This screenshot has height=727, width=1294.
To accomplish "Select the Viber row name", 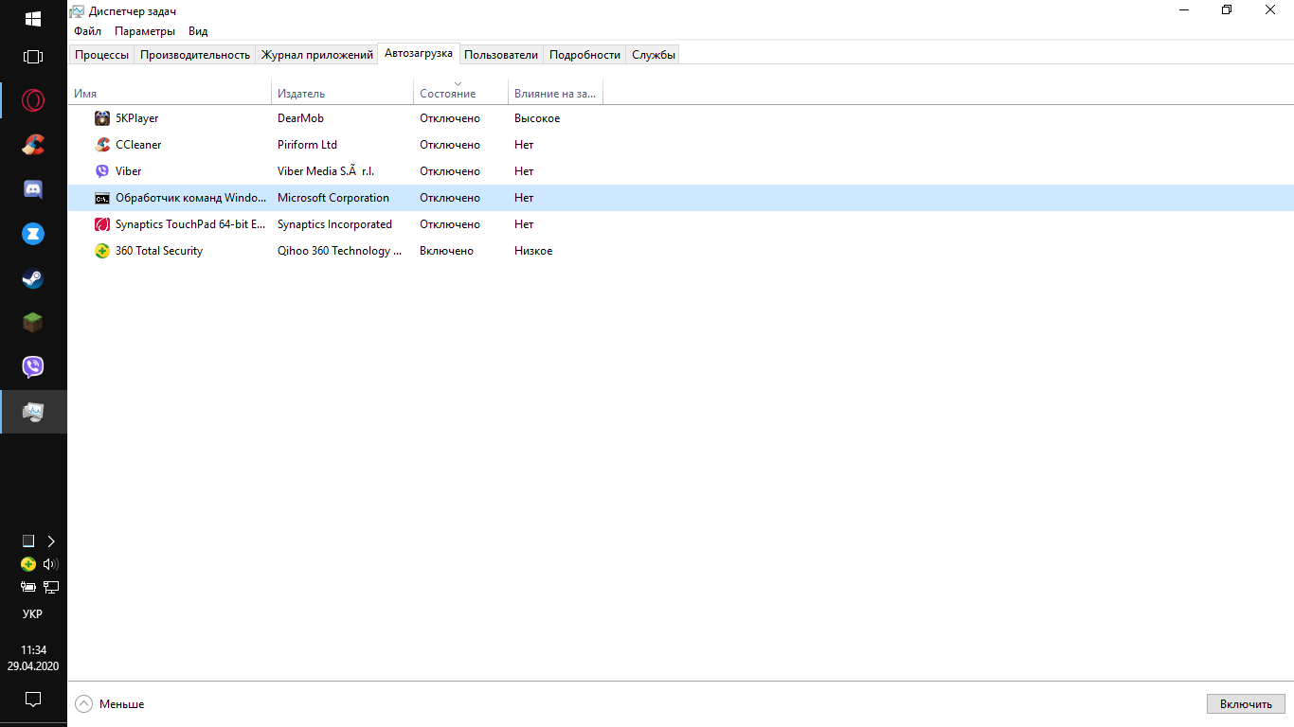I will coord(129,171).
